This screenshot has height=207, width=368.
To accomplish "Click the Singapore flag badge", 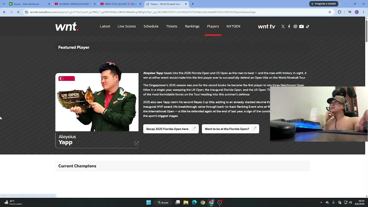I will (x=66, y=78).
